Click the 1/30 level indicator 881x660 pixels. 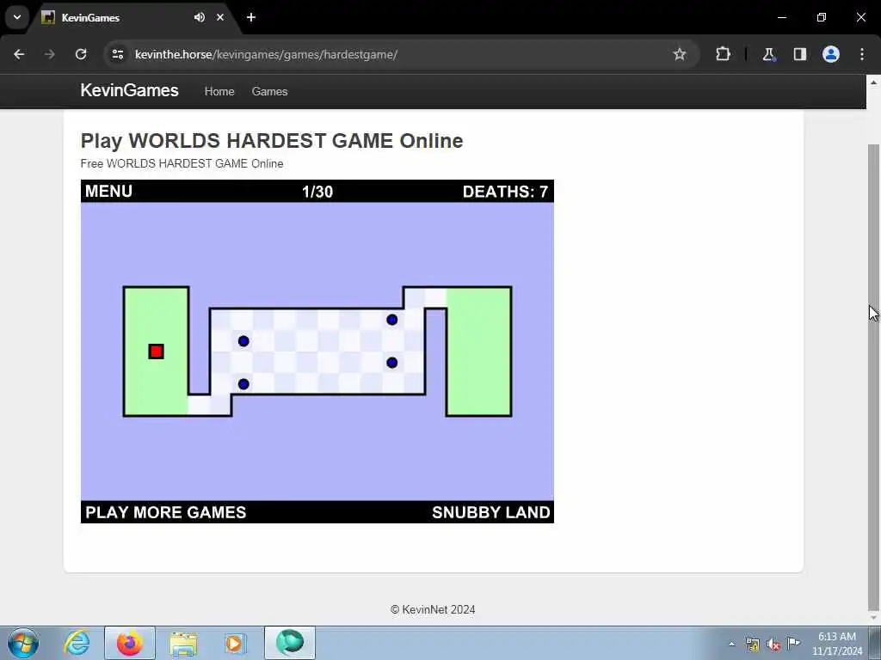(317, 192)
